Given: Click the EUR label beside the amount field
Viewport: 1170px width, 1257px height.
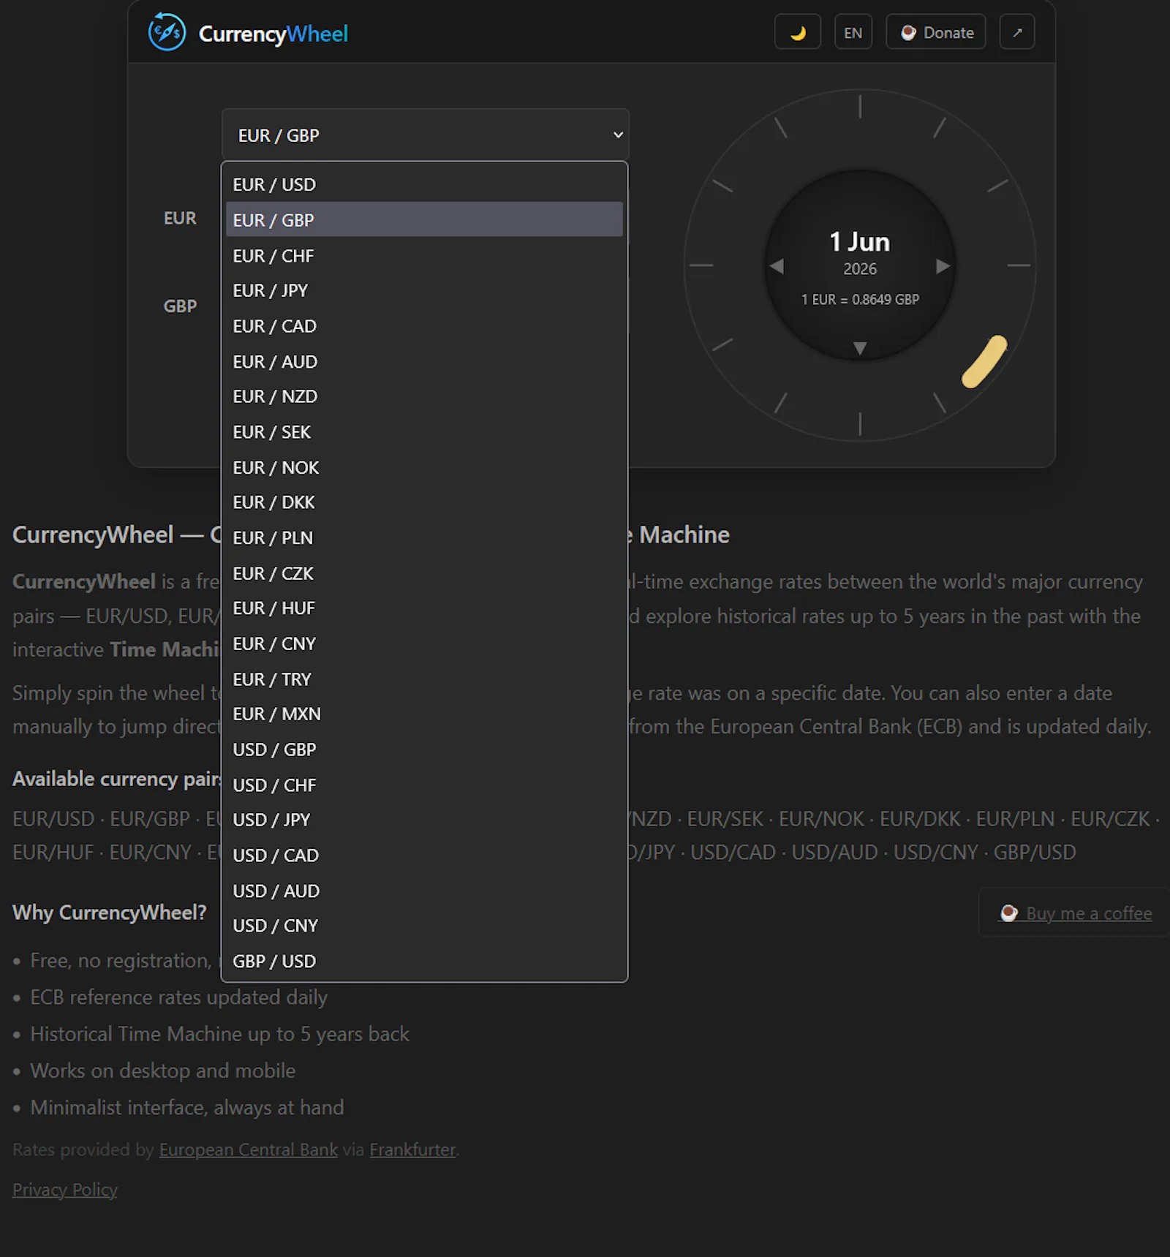Looking at the screenshot, I should (x=180, y=218).
